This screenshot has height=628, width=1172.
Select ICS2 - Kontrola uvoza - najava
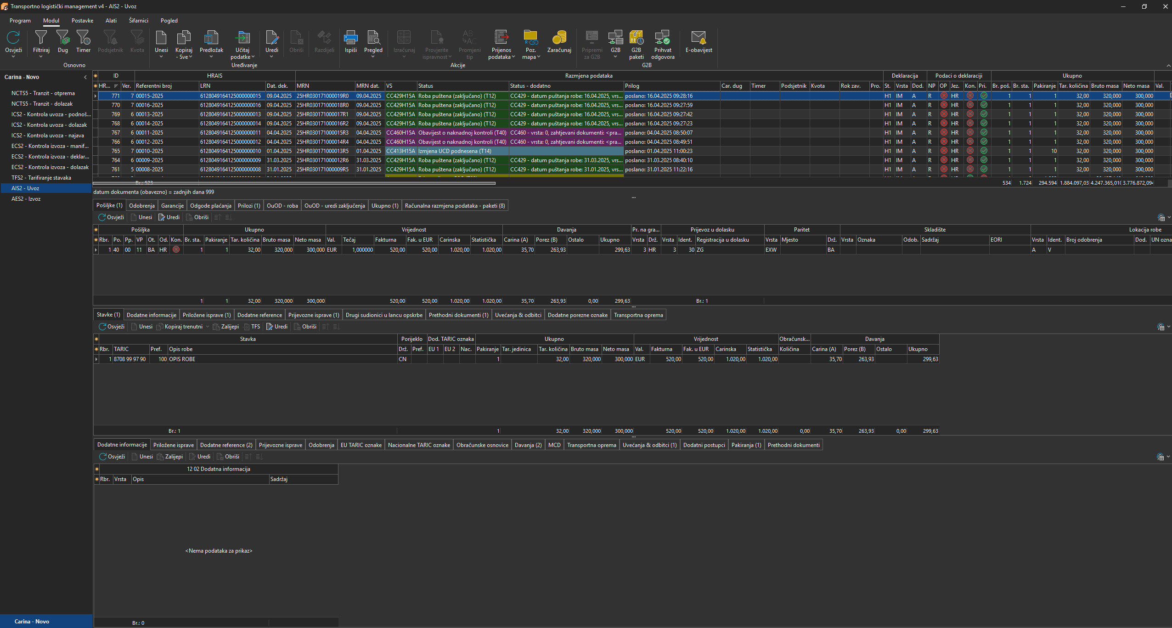click(x=48, y=136)
